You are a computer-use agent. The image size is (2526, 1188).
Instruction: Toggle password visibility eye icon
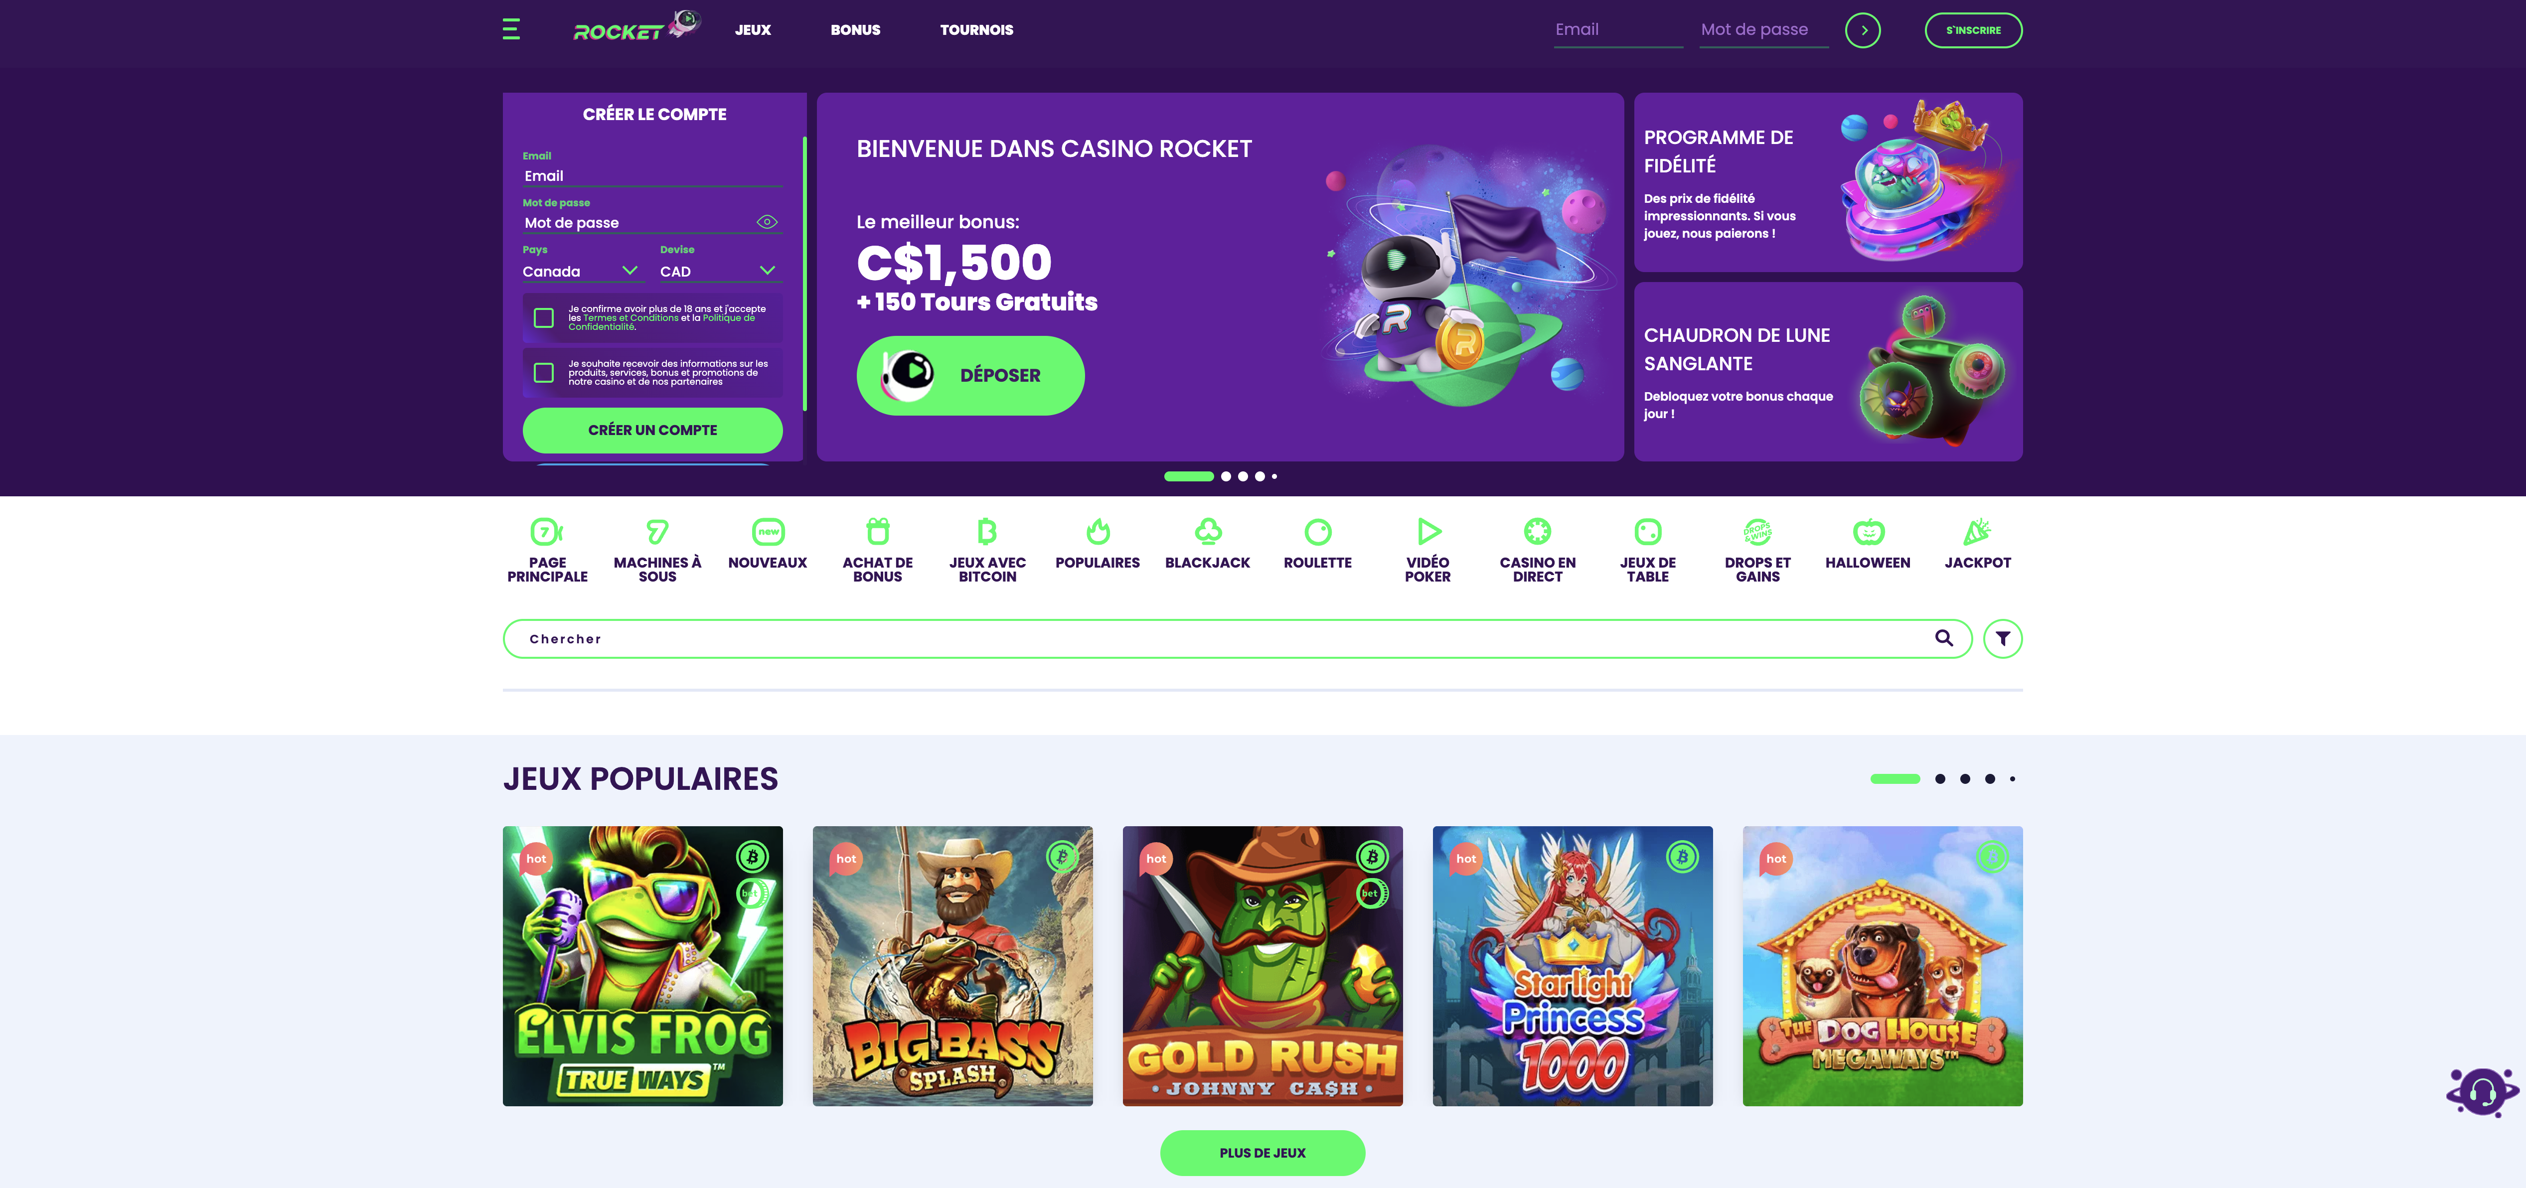click(767, 223)
